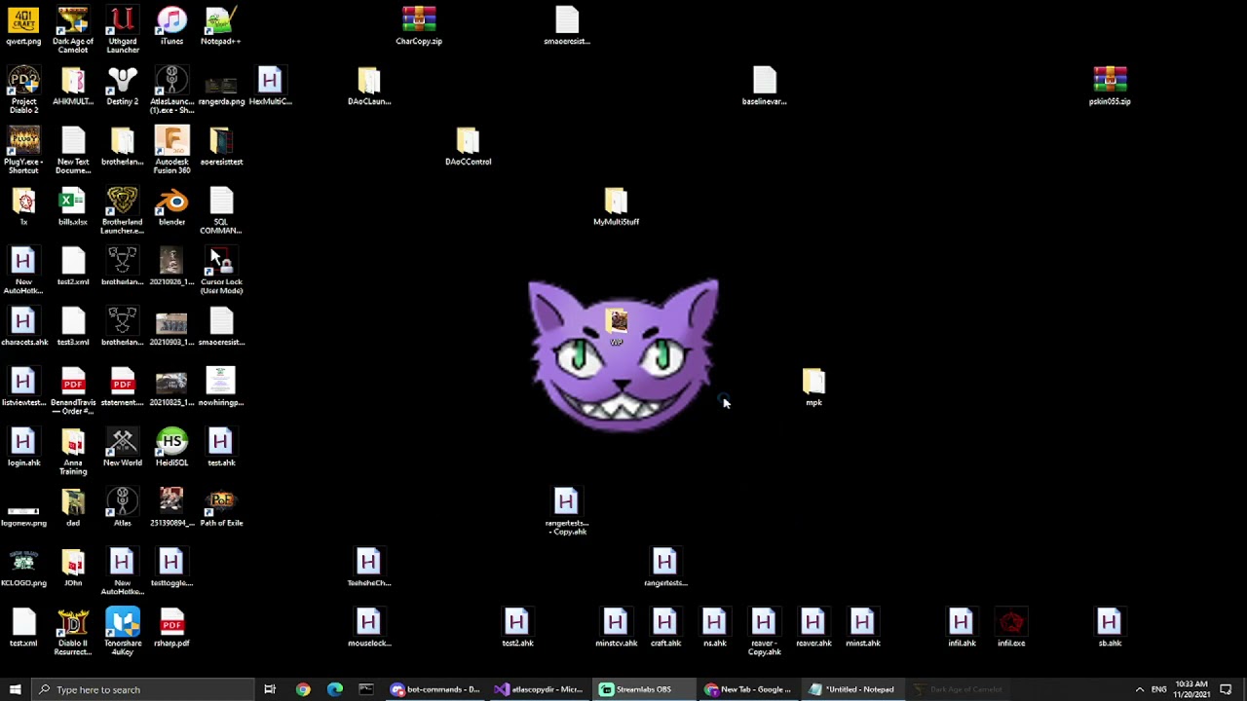Click the qwert.png image file

click(23, 26)
